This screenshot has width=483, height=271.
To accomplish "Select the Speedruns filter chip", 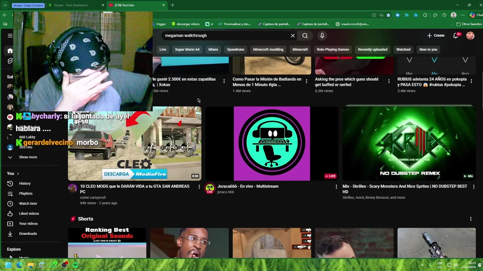I will 235,49.
